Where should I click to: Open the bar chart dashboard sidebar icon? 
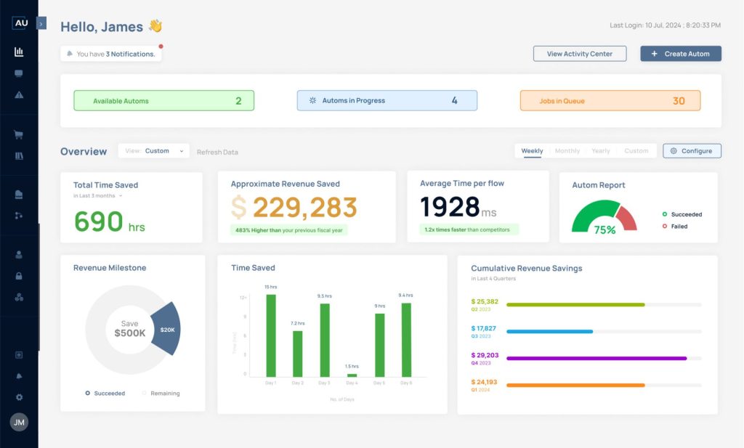tap(19, 52)
